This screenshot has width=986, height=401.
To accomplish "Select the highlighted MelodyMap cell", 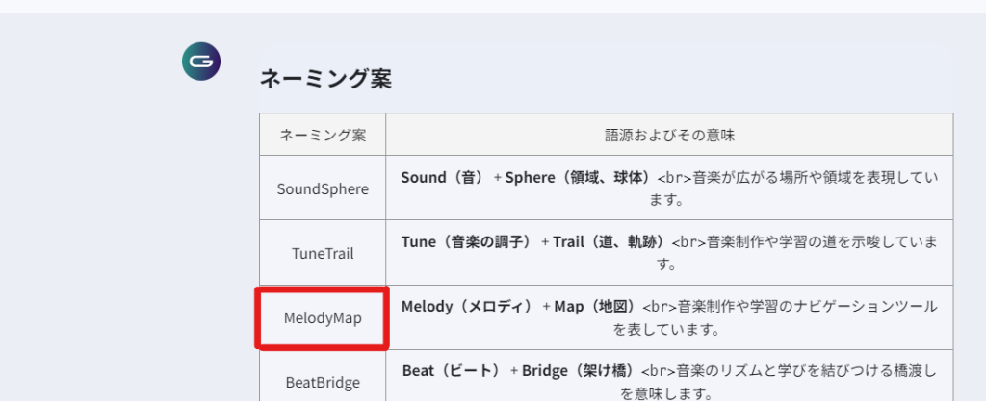I will click(x=323, y=317).
